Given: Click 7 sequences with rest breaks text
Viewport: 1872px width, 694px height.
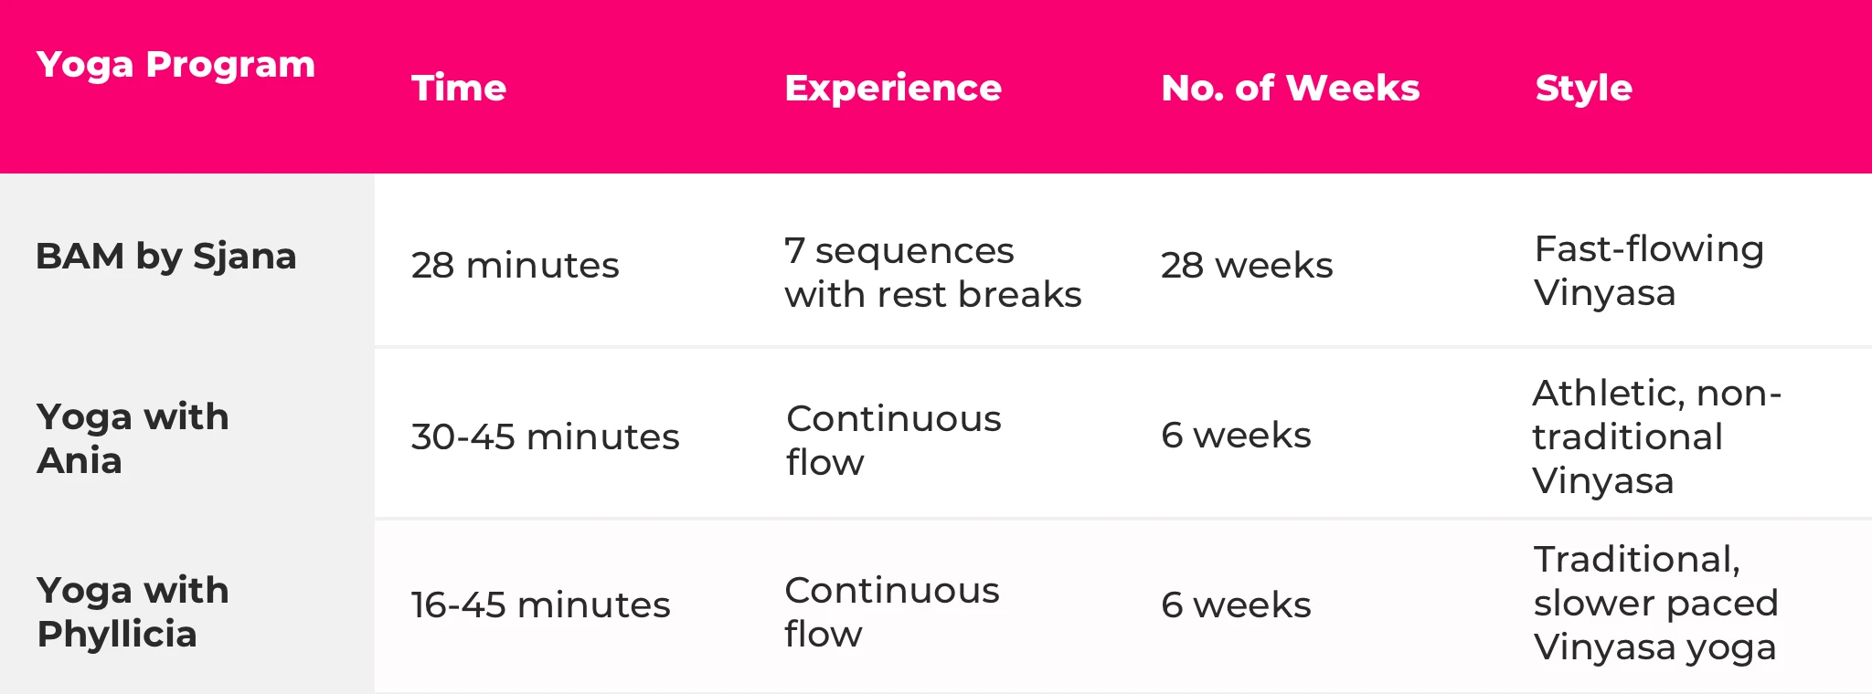Looking at the screenshot, I should pyautogui.click(x=932, y=272).
